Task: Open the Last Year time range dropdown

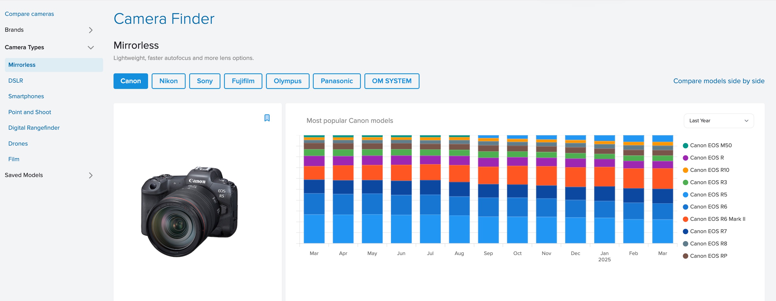Action: point(718,121)
